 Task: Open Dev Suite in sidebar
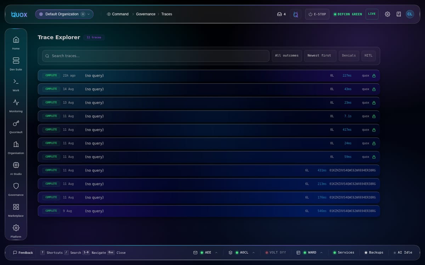pyautogui.click(x=16, y=63)
